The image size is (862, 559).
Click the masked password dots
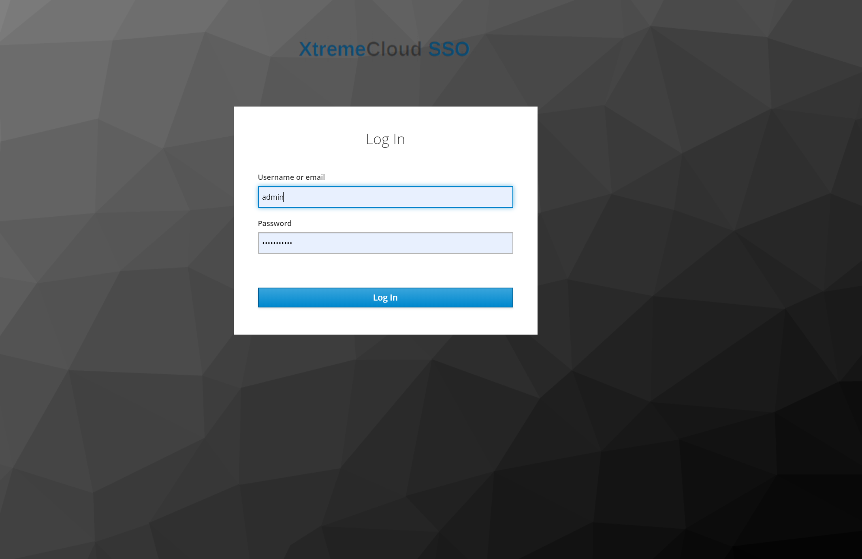(x=277, y=243)
